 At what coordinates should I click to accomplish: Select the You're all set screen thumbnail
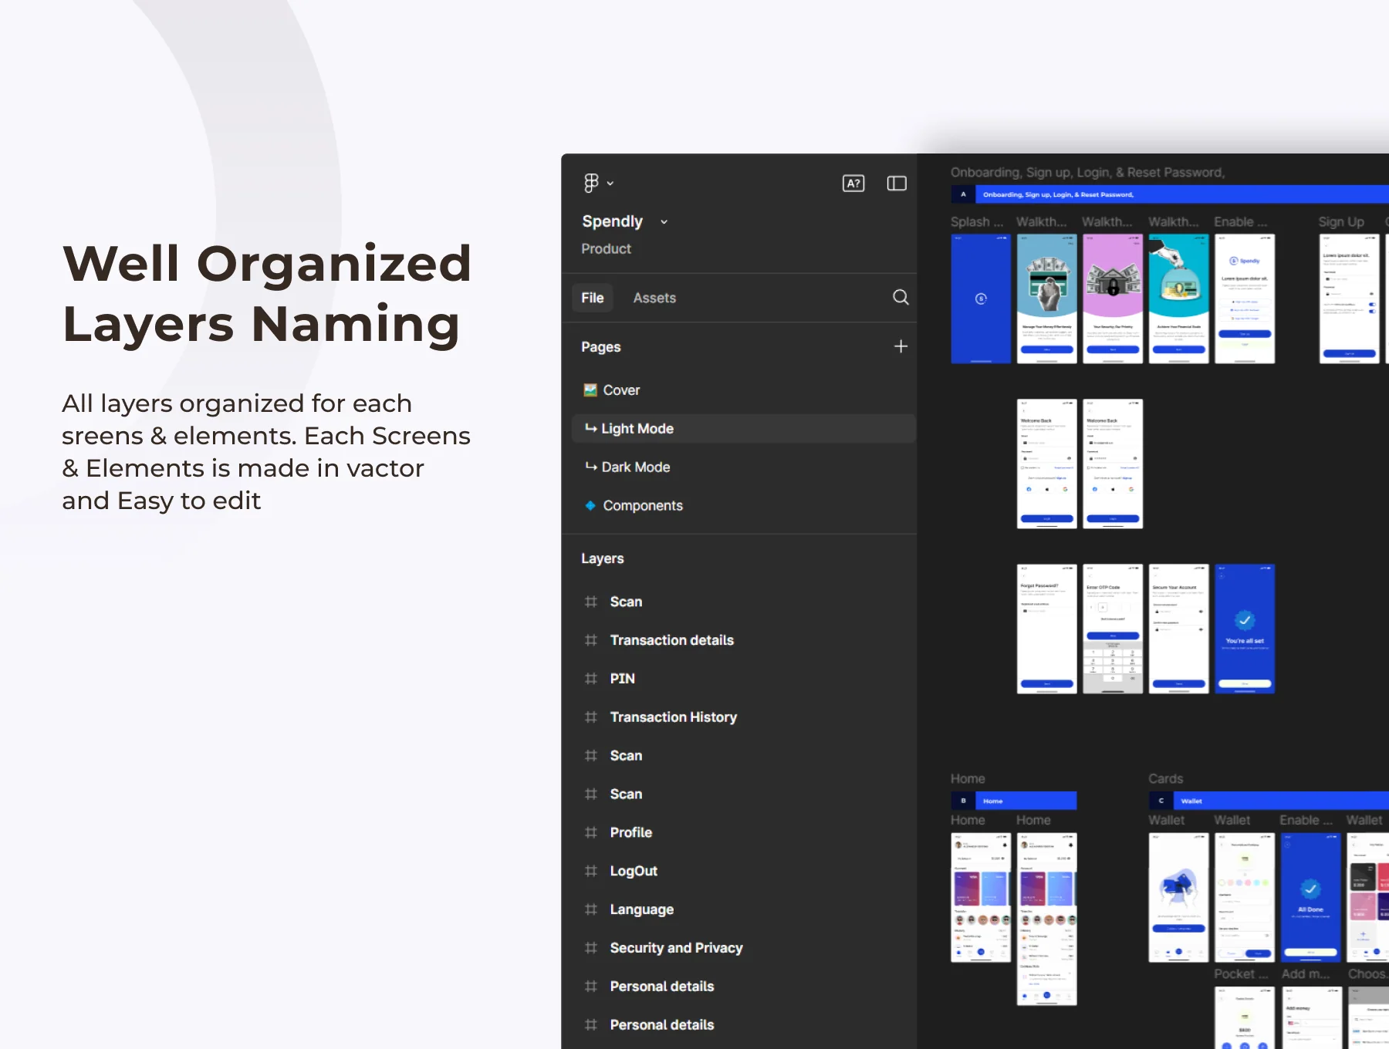click(1245, 629)
